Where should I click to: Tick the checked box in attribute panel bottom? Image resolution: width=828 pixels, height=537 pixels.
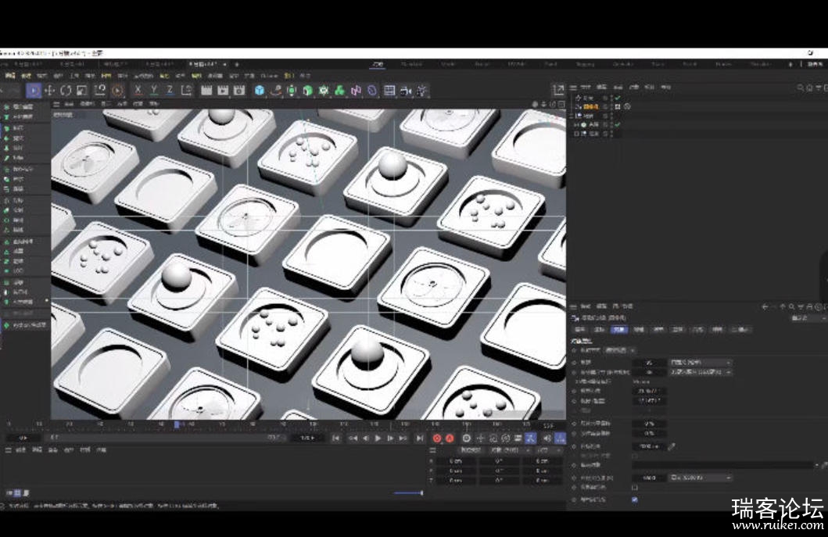pos(635,499)
